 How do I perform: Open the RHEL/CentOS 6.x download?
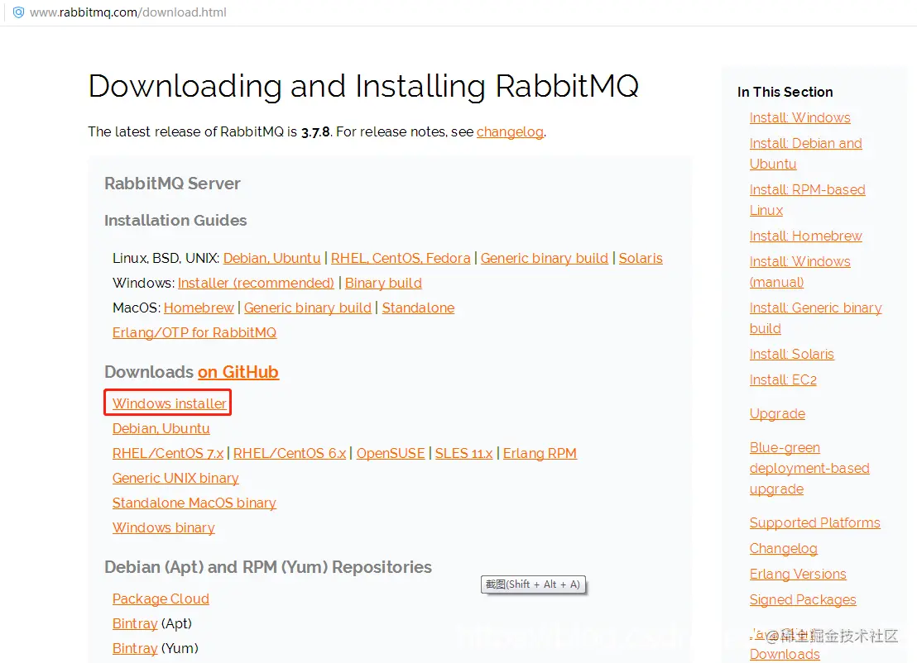coord(290,453)
